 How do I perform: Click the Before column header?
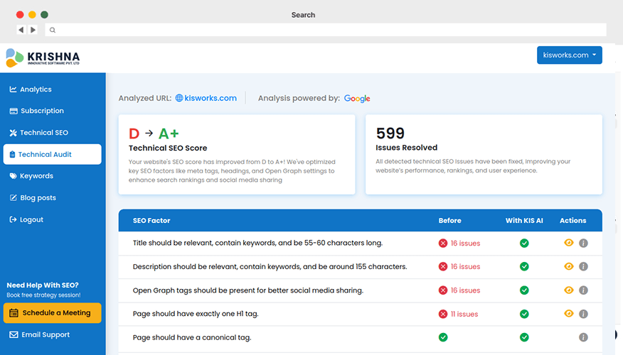click(x=449, y=221)
